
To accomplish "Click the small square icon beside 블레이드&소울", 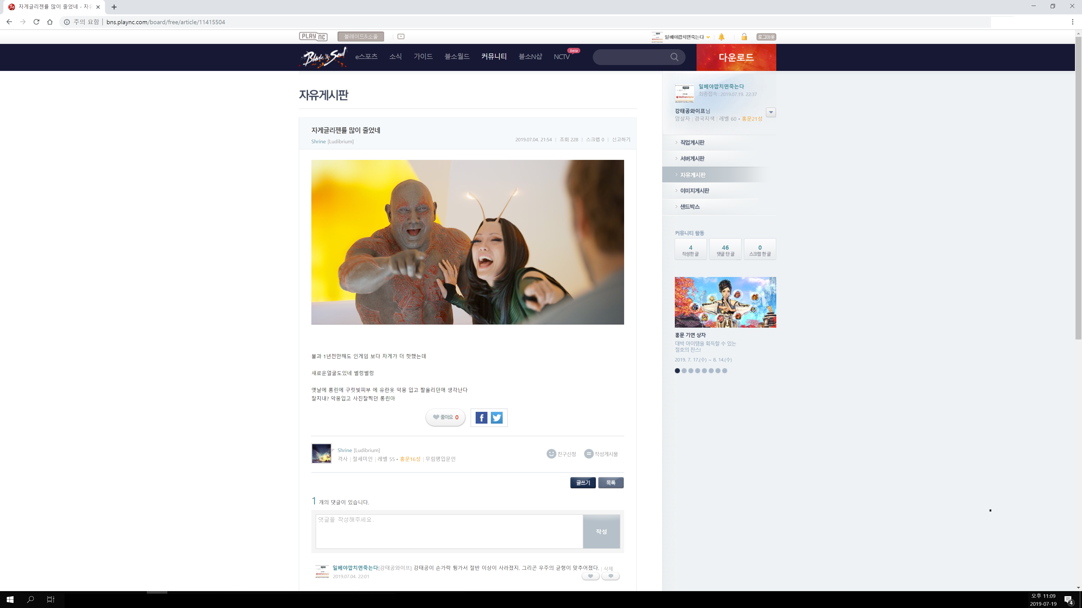I will (x=401, y=37).
